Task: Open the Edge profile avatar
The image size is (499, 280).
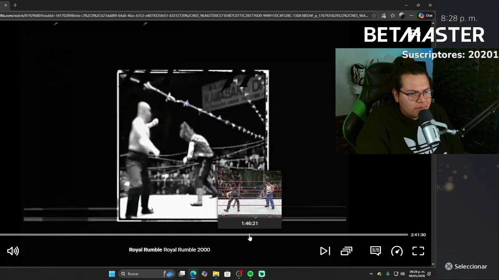Action: (402, 16)
